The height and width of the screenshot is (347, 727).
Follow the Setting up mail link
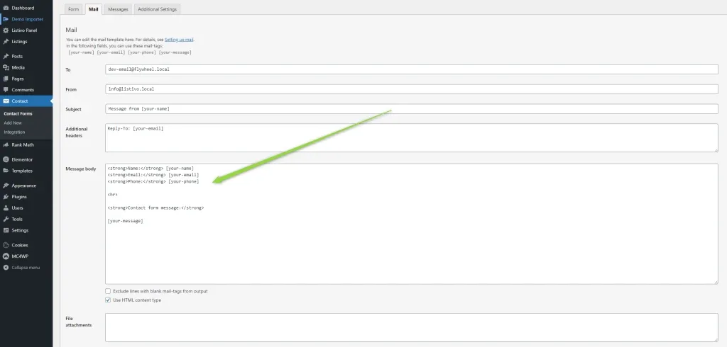click(179, 40)
